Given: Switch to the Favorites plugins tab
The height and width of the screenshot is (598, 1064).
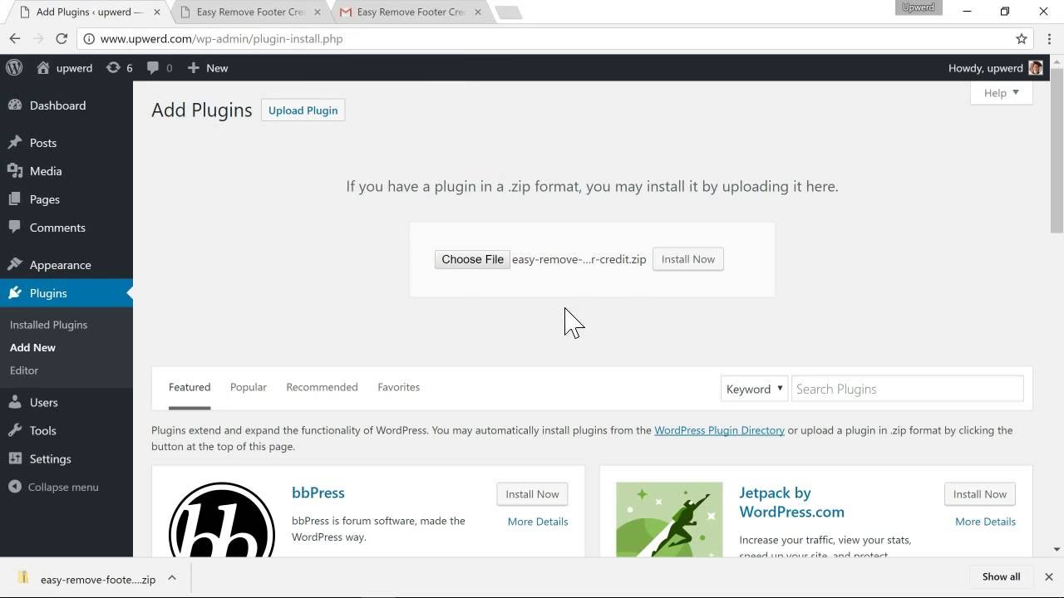Looking at the screenshot, I should 398,387.
